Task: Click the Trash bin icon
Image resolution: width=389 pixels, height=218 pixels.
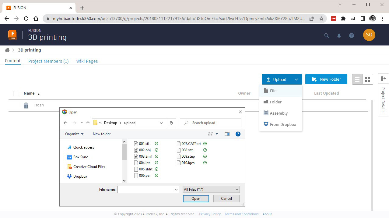Action: click(26, 105)
